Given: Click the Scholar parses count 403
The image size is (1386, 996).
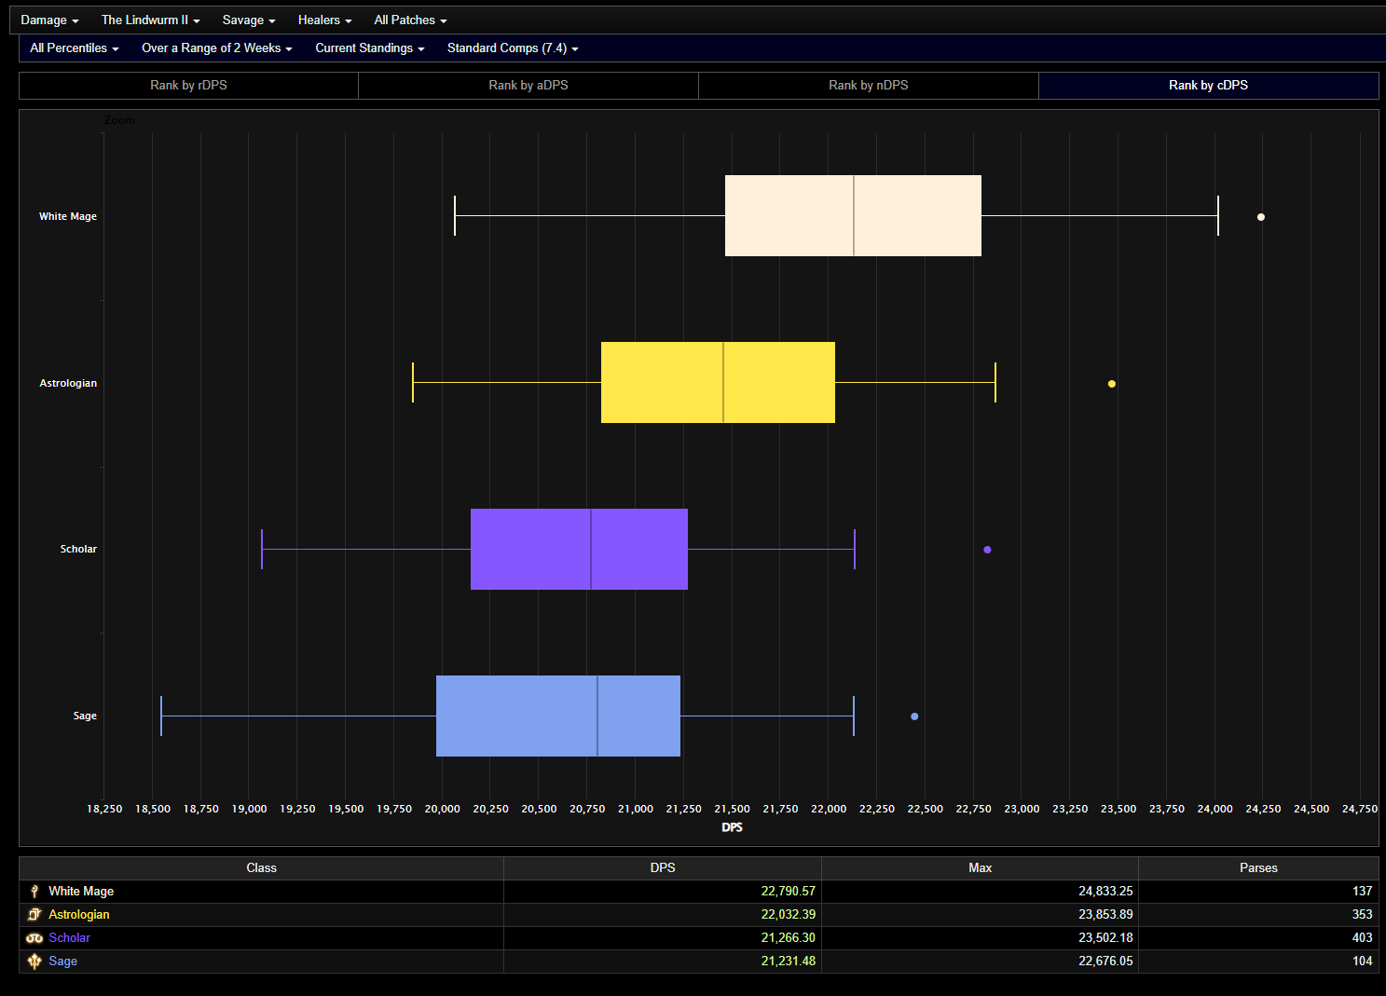Looking at the screenshot, I should 1363,938.
